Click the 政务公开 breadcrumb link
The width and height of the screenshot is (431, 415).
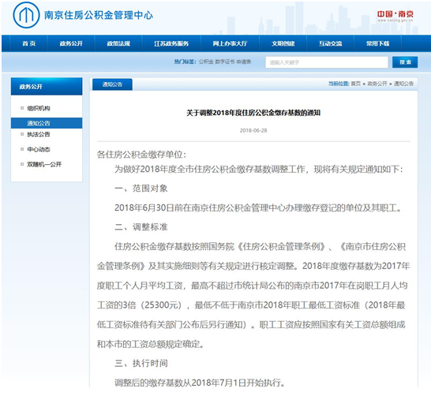click(377, 84)
